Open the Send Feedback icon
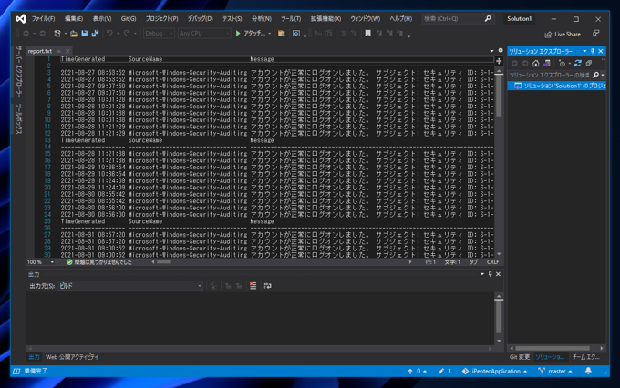The image size is (620, 388). pos(595,34)
